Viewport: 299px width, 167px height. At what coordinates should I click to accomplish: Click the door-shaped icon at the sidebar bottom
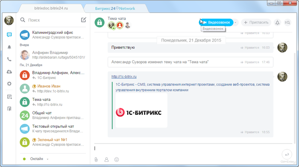click(x=9, y=108)
